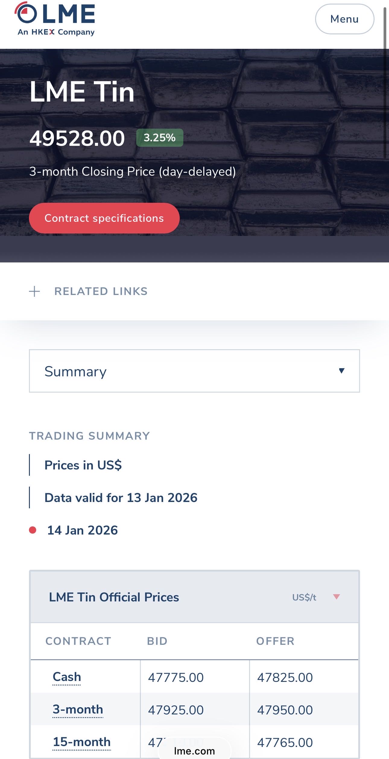
Task: Click the page scrollbar on the right
Action: click(385, 81)
